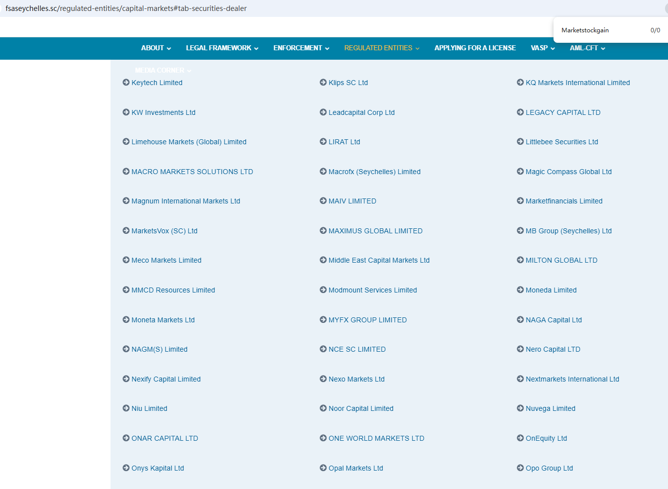Image resolution: width=668 pixels, height=489 pixels.
Task: Expand the ABOUT menu chevron
Action: click(x=169, y=49)
